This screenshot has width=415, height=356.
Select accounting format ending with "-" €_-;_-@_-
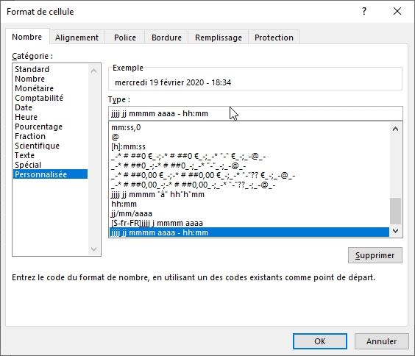coord(249,156)
